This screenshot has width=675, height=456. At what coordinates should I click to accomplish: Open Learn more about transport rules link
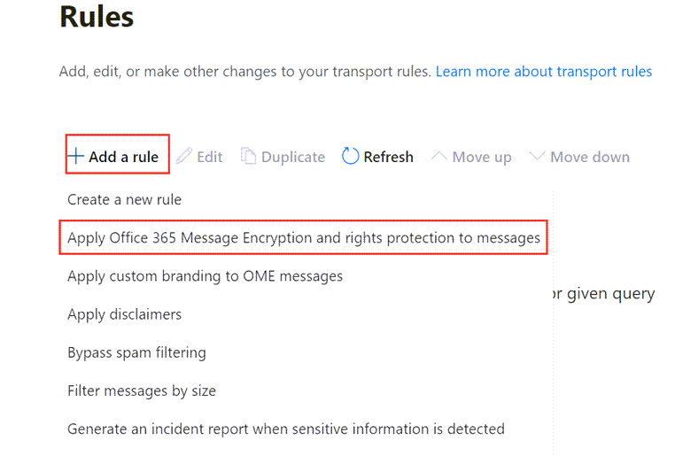click(x=544, y=71)
